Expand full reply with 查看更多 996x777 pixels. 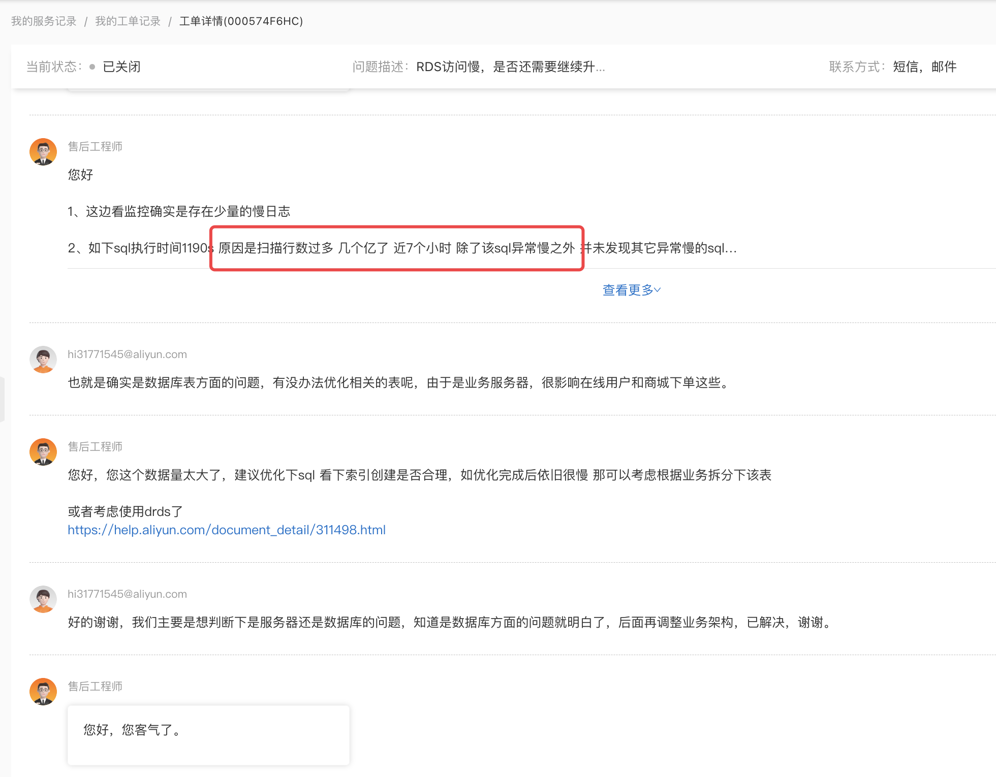click(628, 290)
